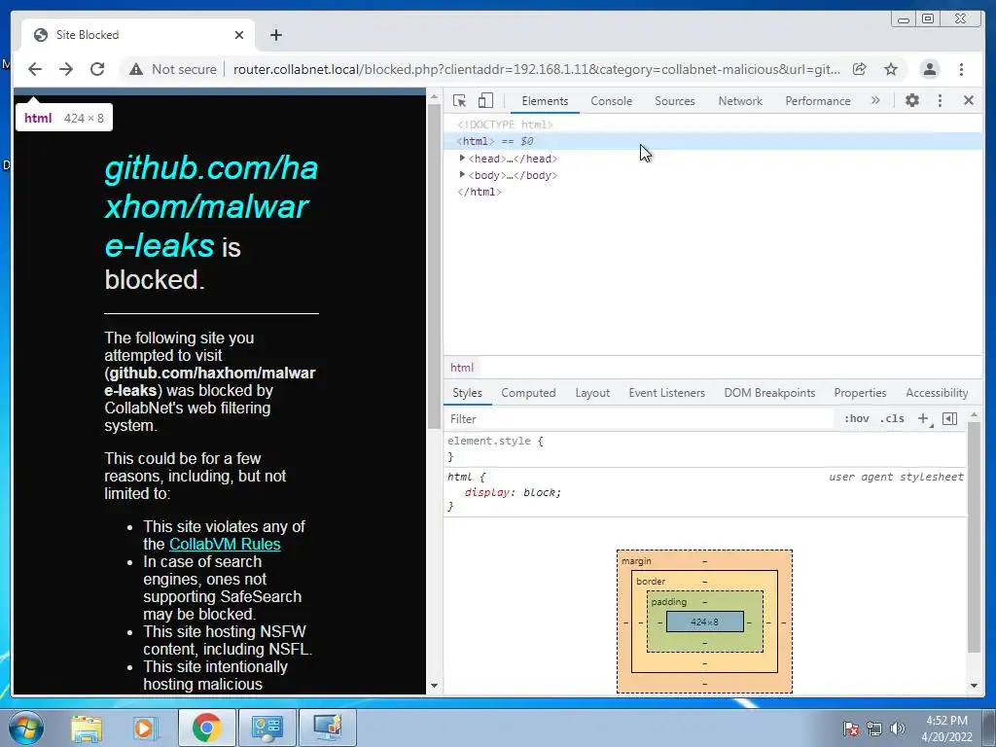Switch to Computed styles pane
Screen dimensions: 996x747
pyautogui.click(x=528, y=393)
